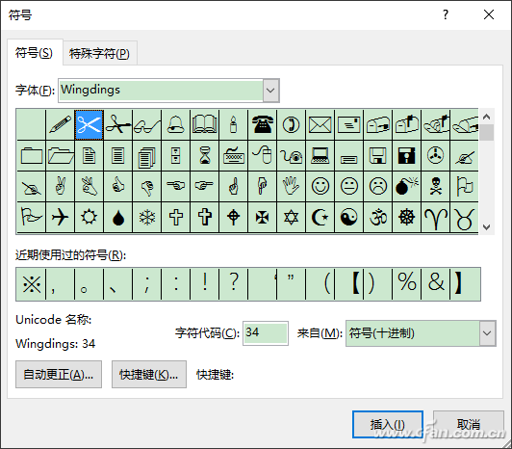
Task: Select the snowflake symbol
Action: 146,217
